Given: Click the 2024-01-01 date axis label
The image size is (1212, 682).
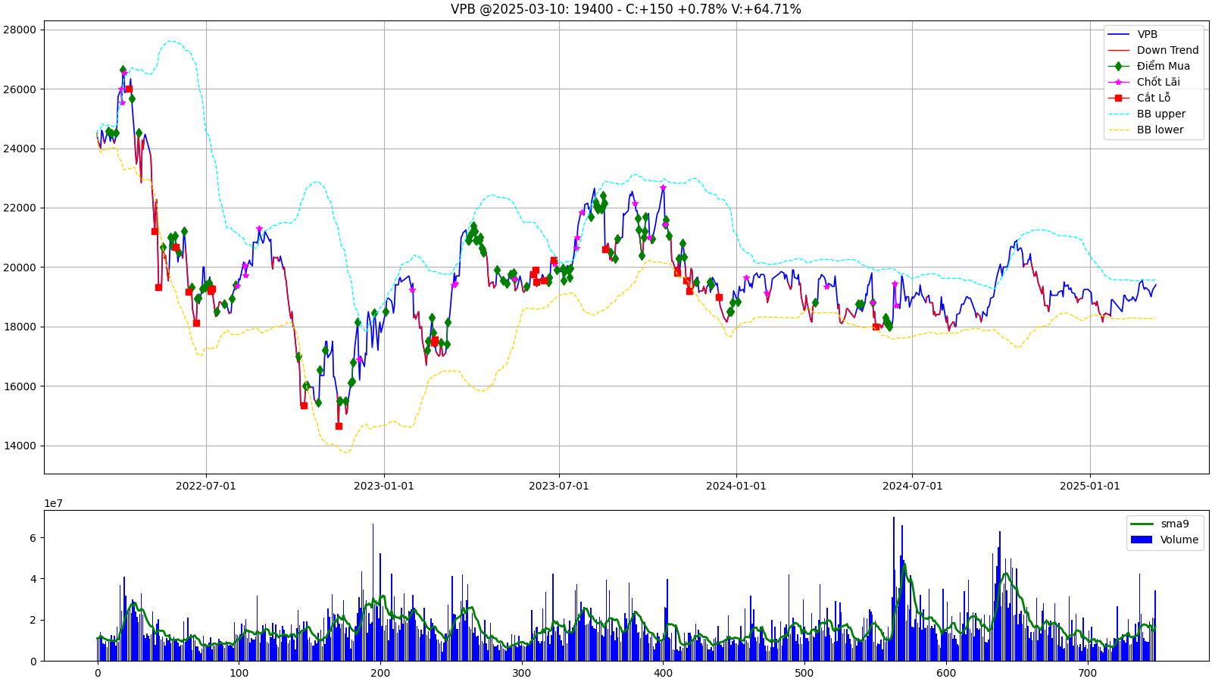Looking at the screenshot, I should click(736, 486).
